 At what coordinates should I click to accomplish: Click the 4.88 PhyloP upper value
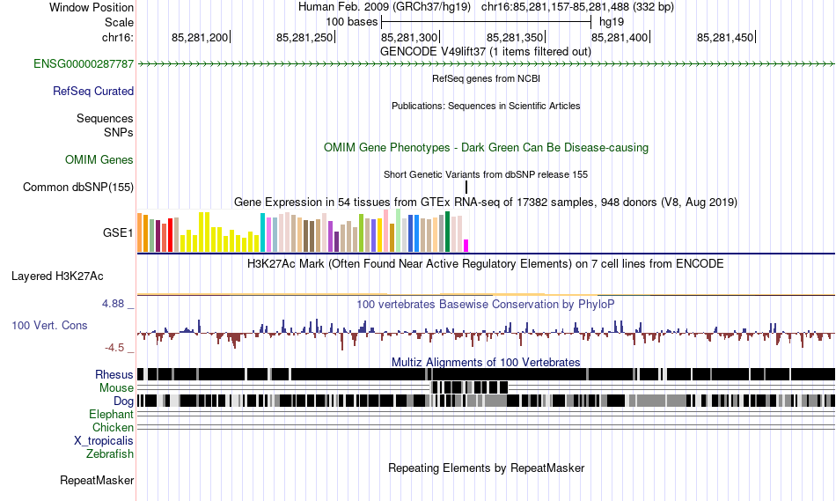pos(113,304)
